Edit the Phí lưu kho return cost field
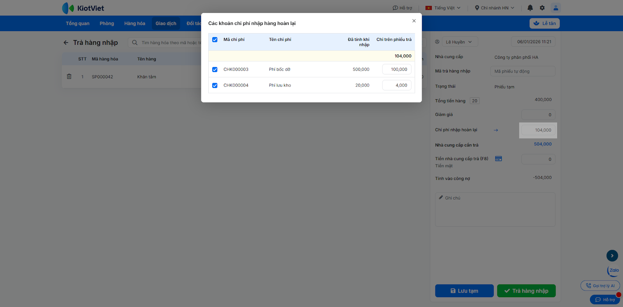 (x=397, y=85)
